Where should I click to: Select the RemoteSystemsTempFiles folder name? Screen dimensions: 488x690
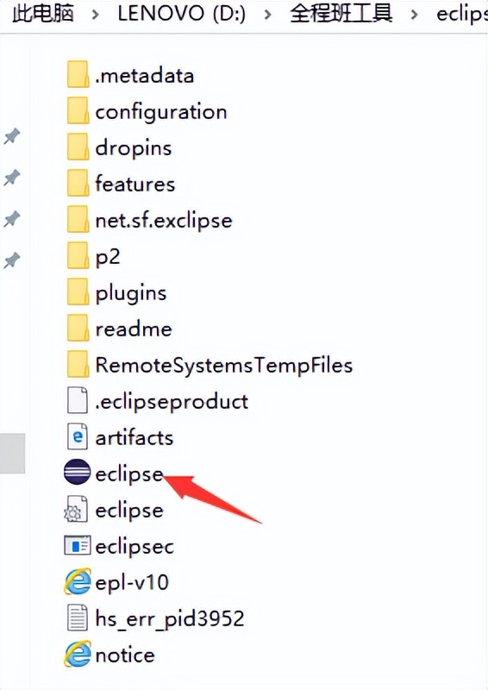point(224,365)
